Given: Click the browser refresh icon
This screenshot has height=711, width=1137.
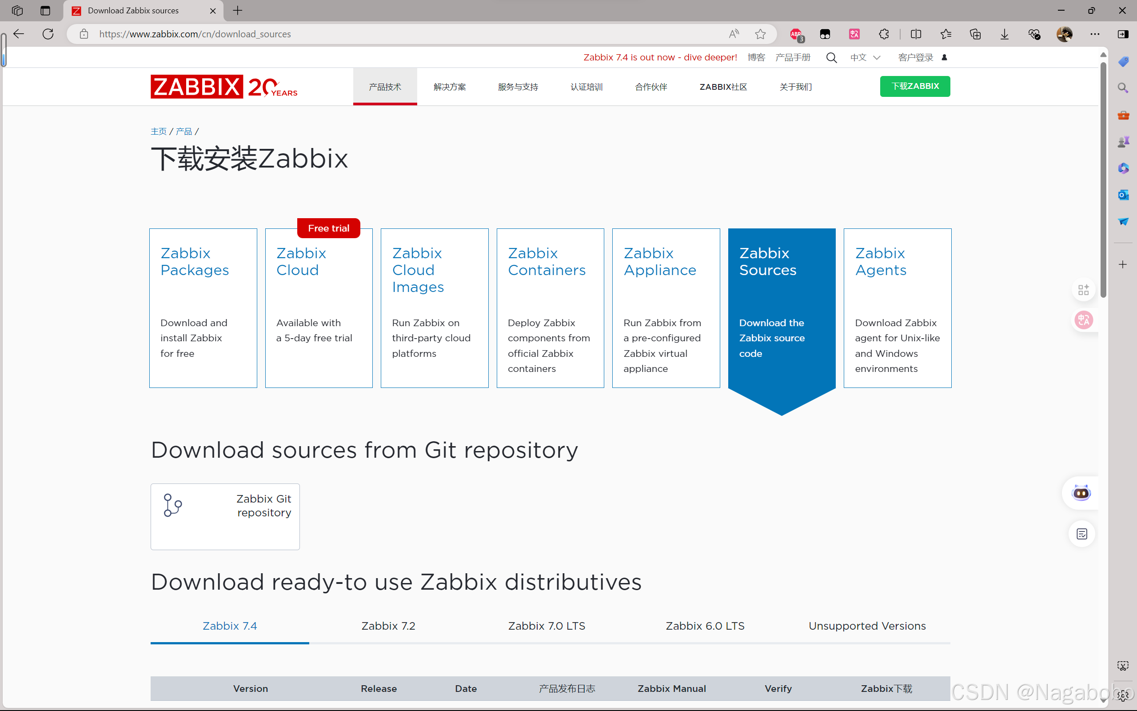Looking at the screenshot, I should (48, 34).
